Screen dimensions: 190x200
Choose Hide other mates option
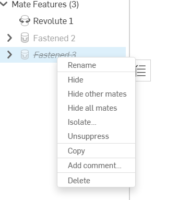[x=96, y=94]
